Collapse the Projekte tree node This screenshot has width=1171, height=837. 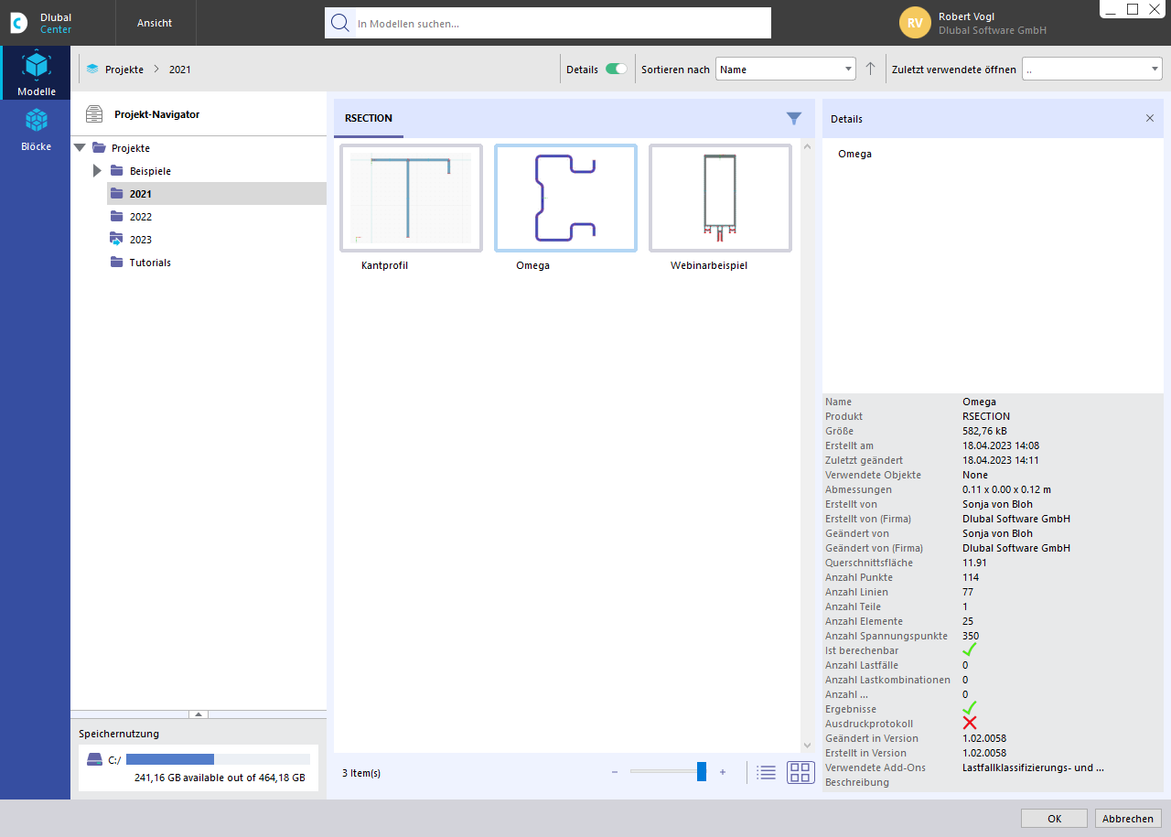tap(80, 148)
